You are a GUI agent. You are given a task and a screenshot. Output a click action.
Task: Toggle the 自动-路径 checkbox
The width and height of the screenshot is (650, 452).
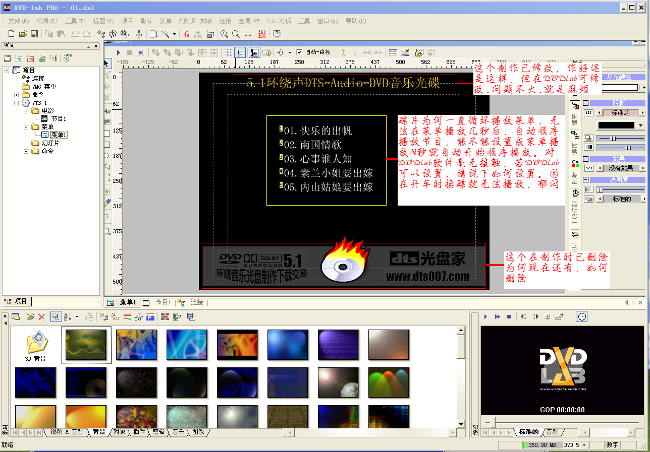click(x=299, y=52)
